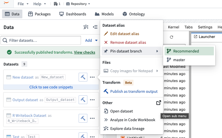The image size is (222, 138).
Task: Click the external link icon beside Other
Action: click(x=158, y=103)
